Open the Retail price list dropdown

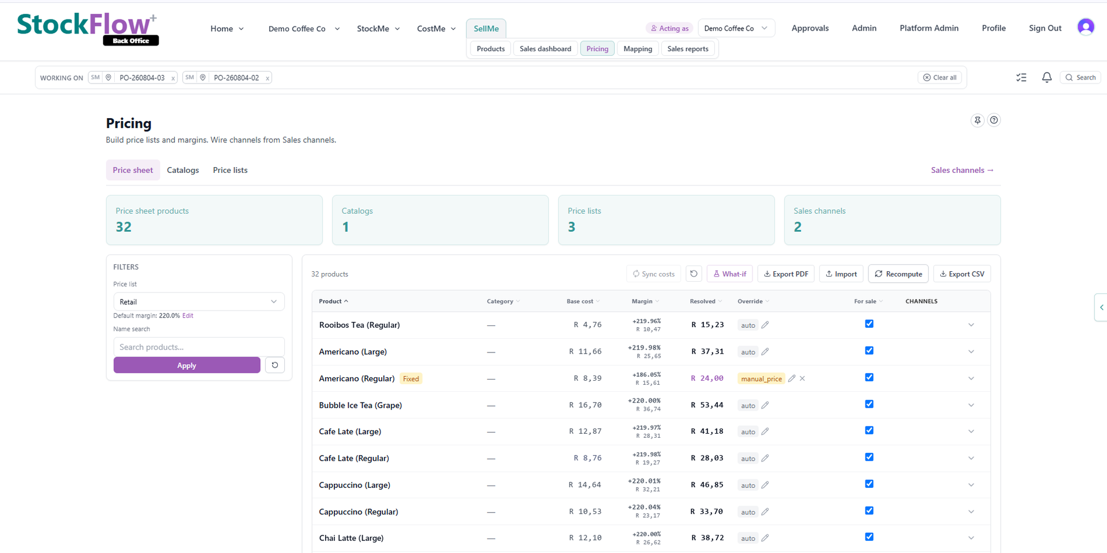click(x=199, y=302)
